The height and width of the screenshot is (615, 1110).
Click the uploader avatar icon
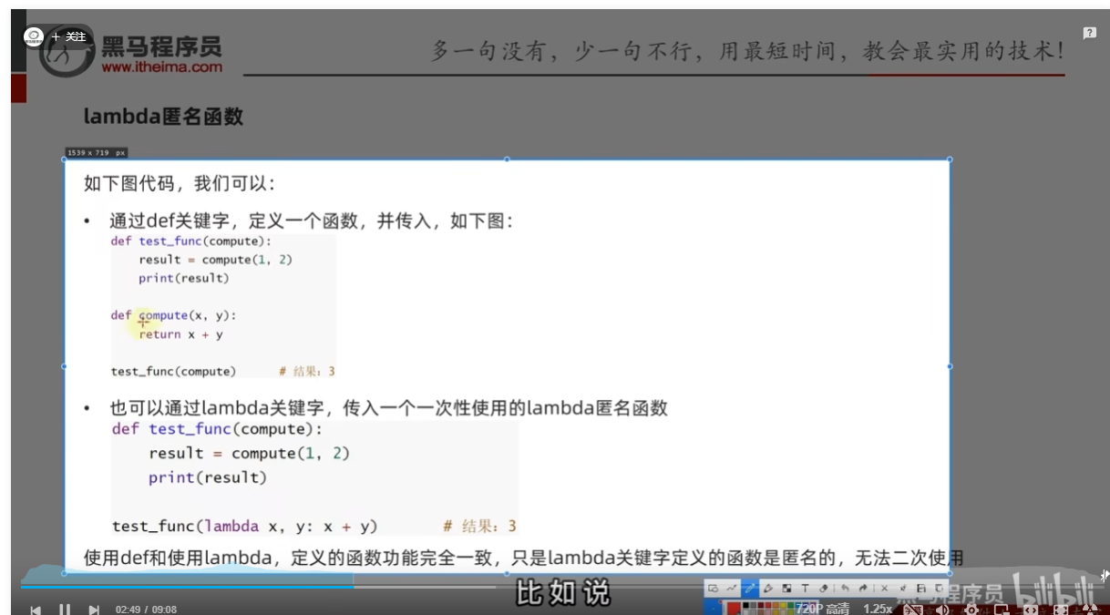(34, 36)
